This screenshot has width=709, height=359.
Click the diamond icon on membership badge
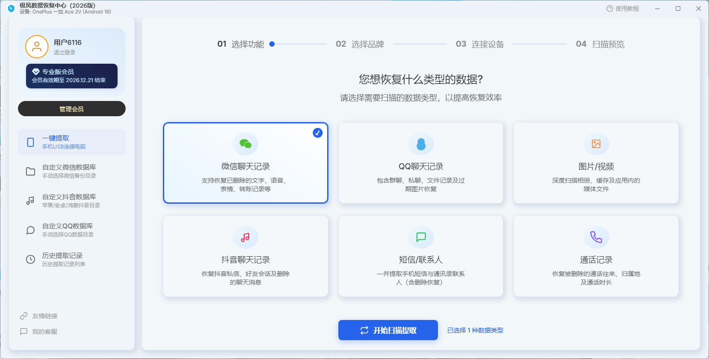point(36,71)
